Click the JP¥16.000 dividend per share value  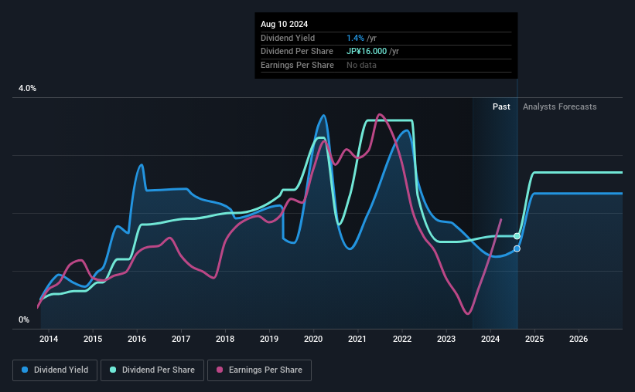[367, 52]
